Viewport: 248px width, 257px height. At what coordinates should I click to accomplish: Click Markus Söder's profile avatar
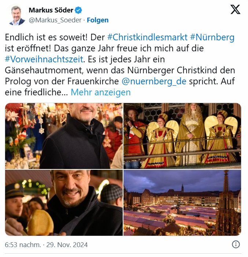17,15
